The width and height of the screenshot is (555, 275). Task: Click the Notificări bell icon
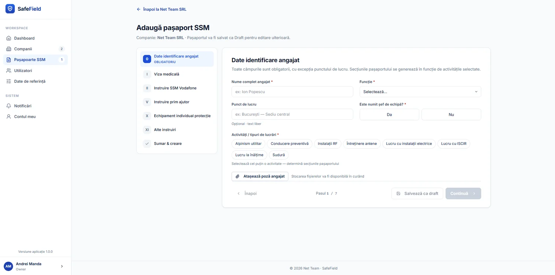(9, 106)
